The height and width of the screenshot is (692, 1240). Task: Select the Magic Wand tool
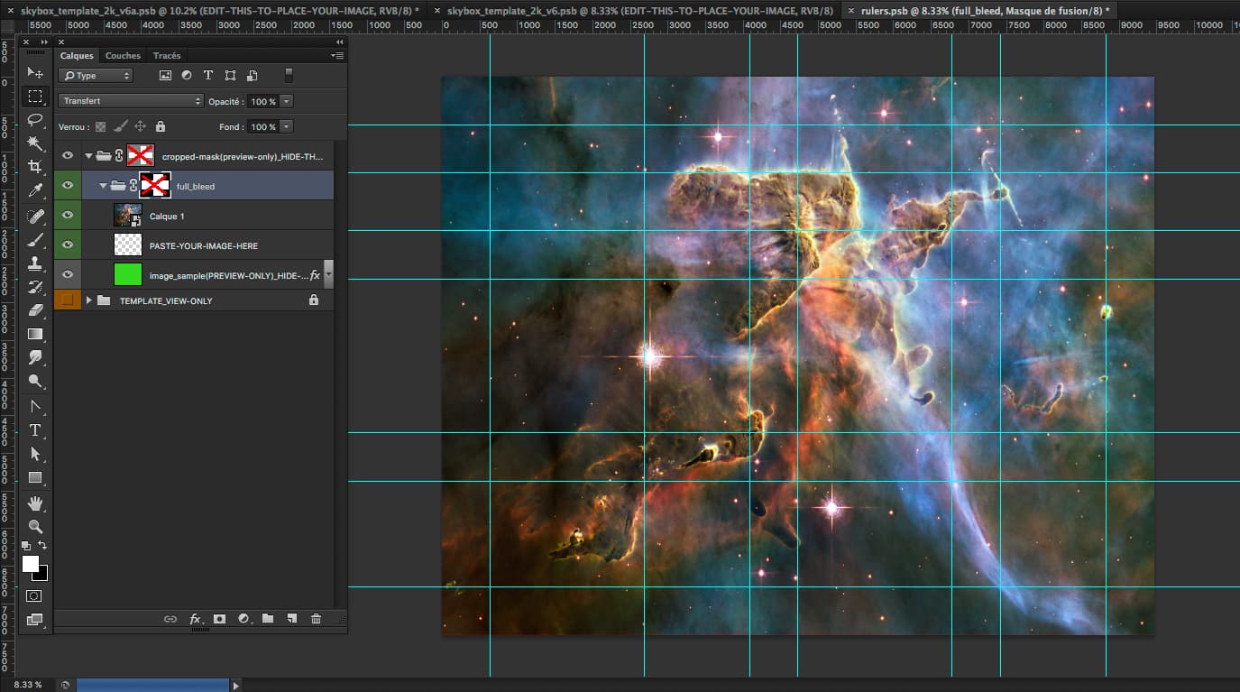[x=35, y=143]
